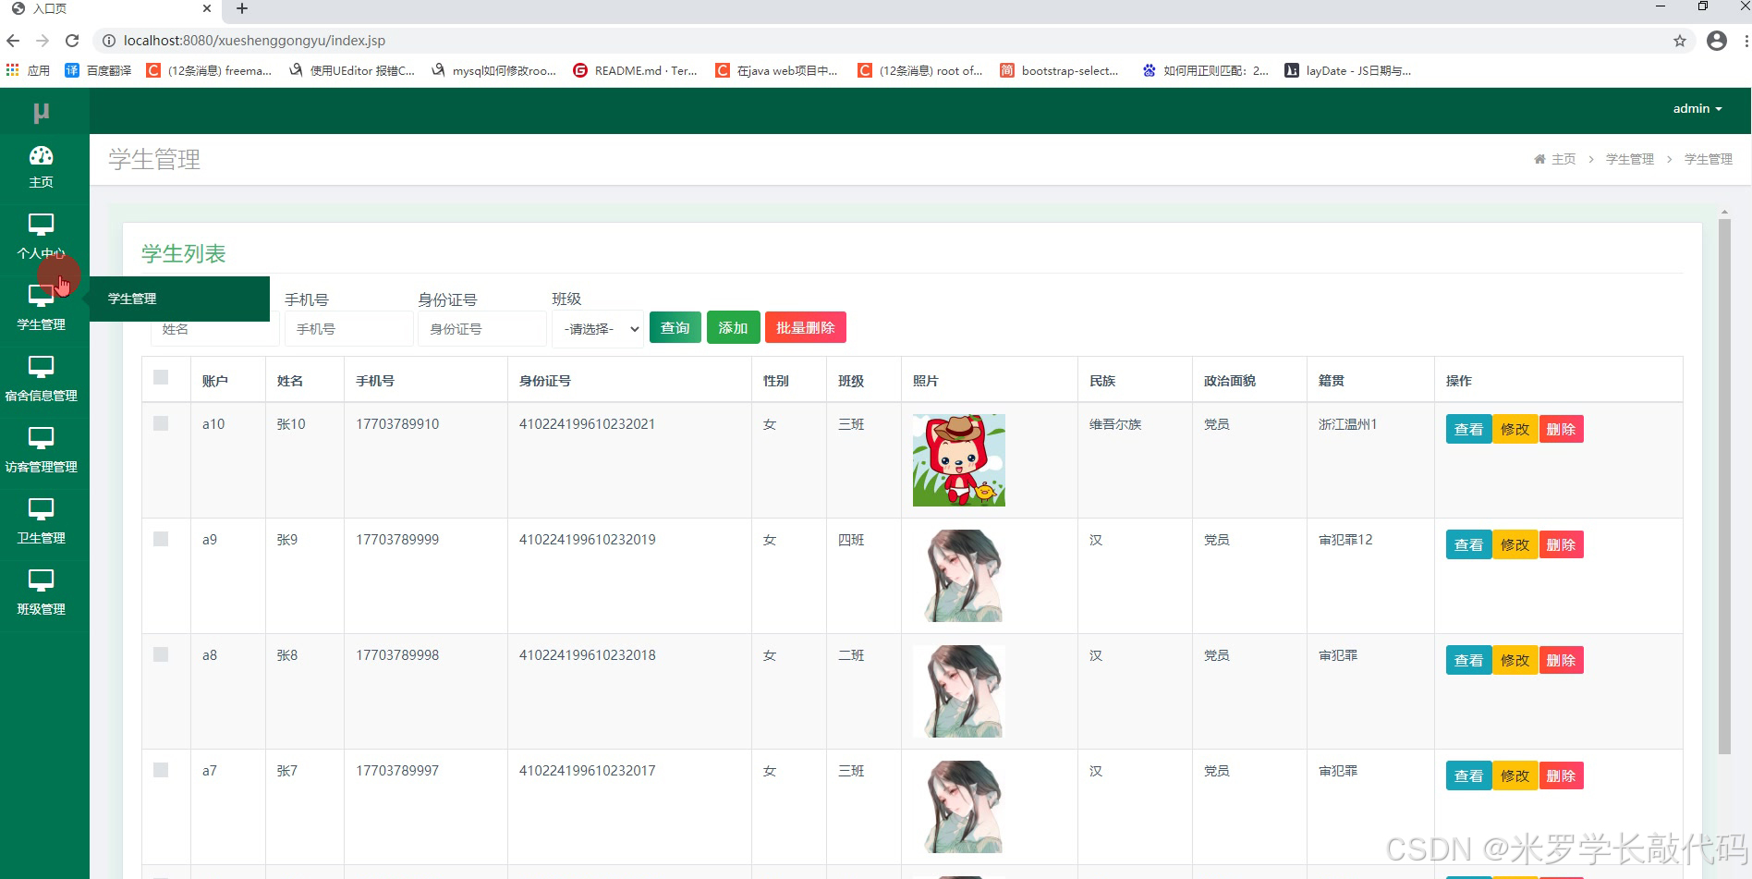
Task: Open layDate bookmark
Action: coord(1347,70)
